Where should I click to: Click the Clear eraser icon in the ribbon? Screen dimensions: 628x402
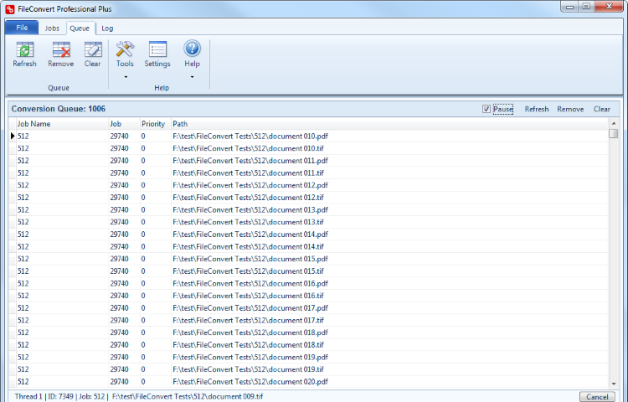click(x=93, y=49)
